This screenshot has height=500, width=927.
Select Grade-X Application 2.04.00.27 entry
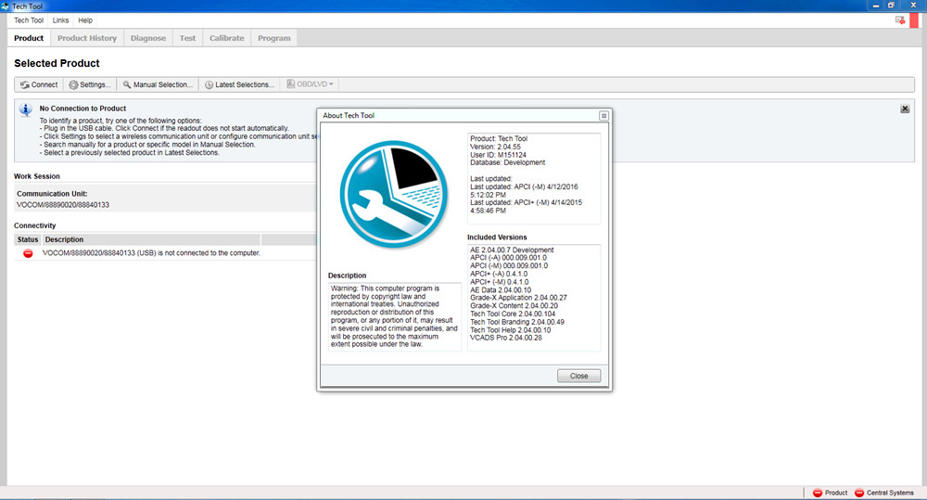point(518,298)
